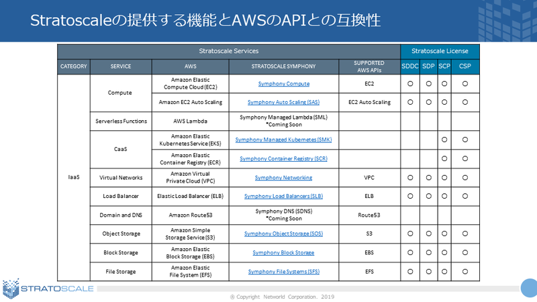Click the SCP license column header
Image resolution: width=537 pixels, height=302 pixels.
point(444,66)
